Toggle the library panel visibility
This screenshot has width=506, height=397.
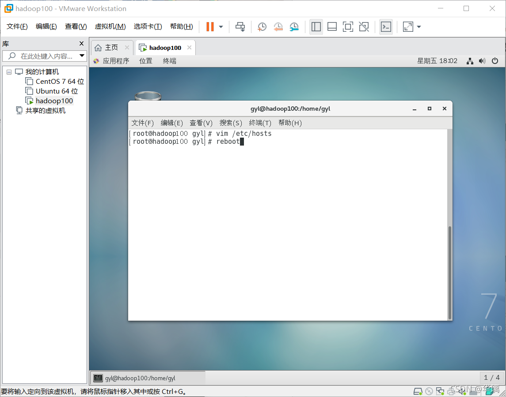pos(316,26)
